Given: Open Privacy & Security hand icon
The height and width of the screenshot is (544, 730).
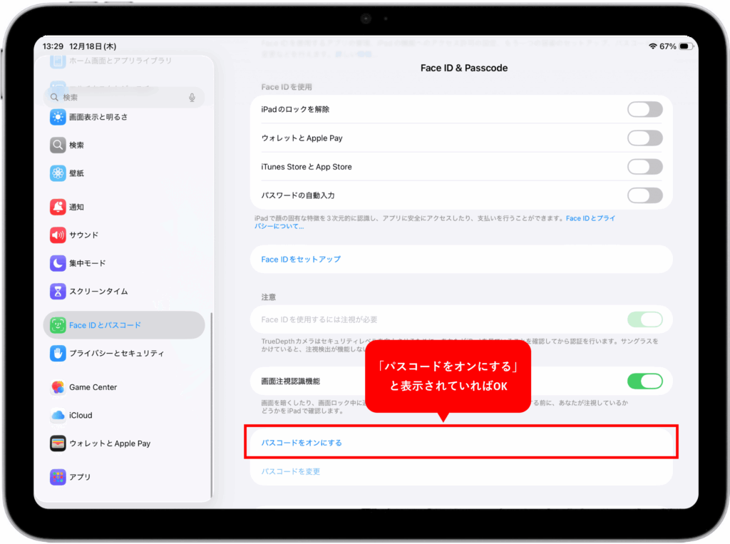Looking at the screenshot, I should pos(58,353).
